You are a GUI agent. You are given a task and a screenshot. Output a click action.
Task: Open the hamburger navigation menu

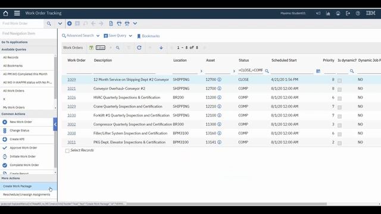(17, 13)
